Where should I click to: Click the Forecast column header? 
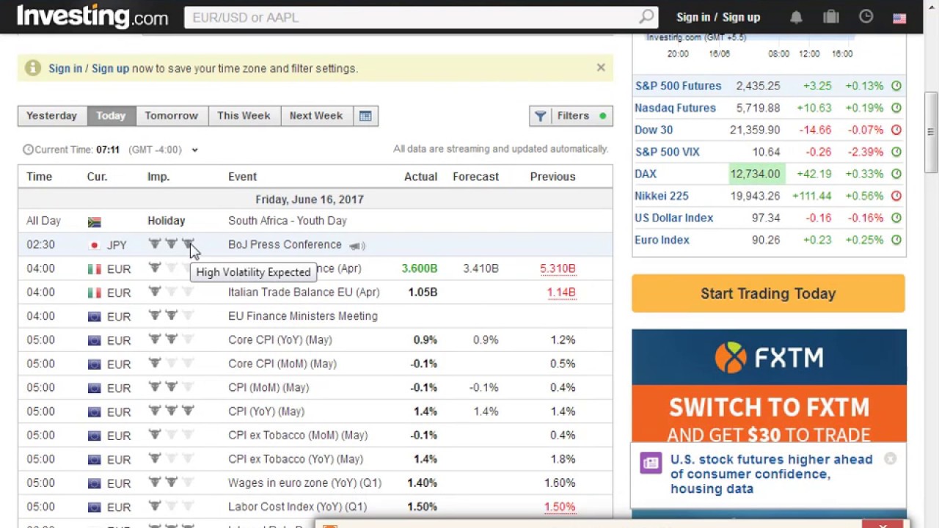pyautogui.click(x=475, y=177)
